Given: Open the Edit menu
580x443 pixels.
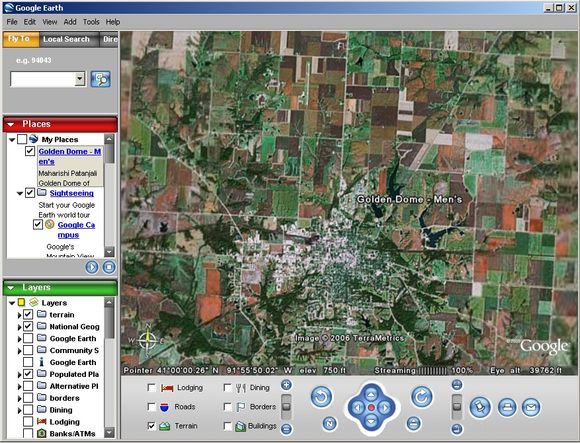Looking at the screenshot, I should 30,22.
